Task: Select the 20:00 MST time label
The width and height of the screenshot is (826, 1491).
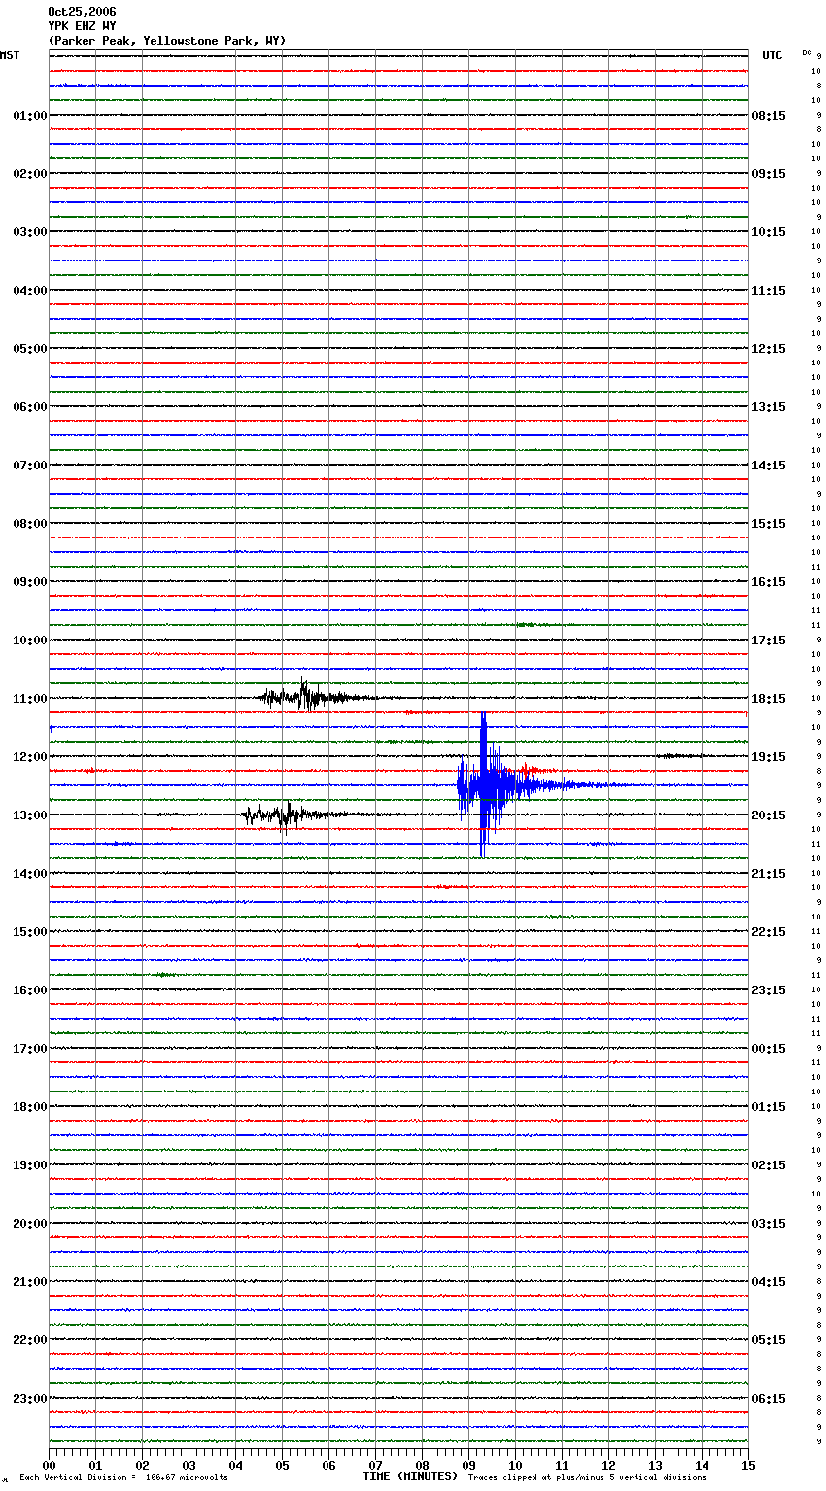Action: (x=30, y=1224)
